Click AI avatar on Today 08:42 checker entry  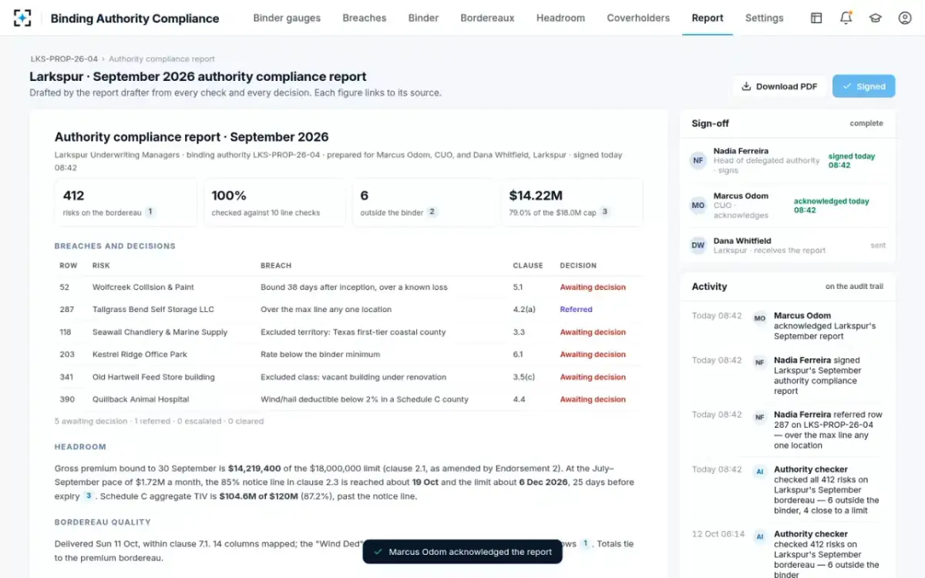coord(760,472)
